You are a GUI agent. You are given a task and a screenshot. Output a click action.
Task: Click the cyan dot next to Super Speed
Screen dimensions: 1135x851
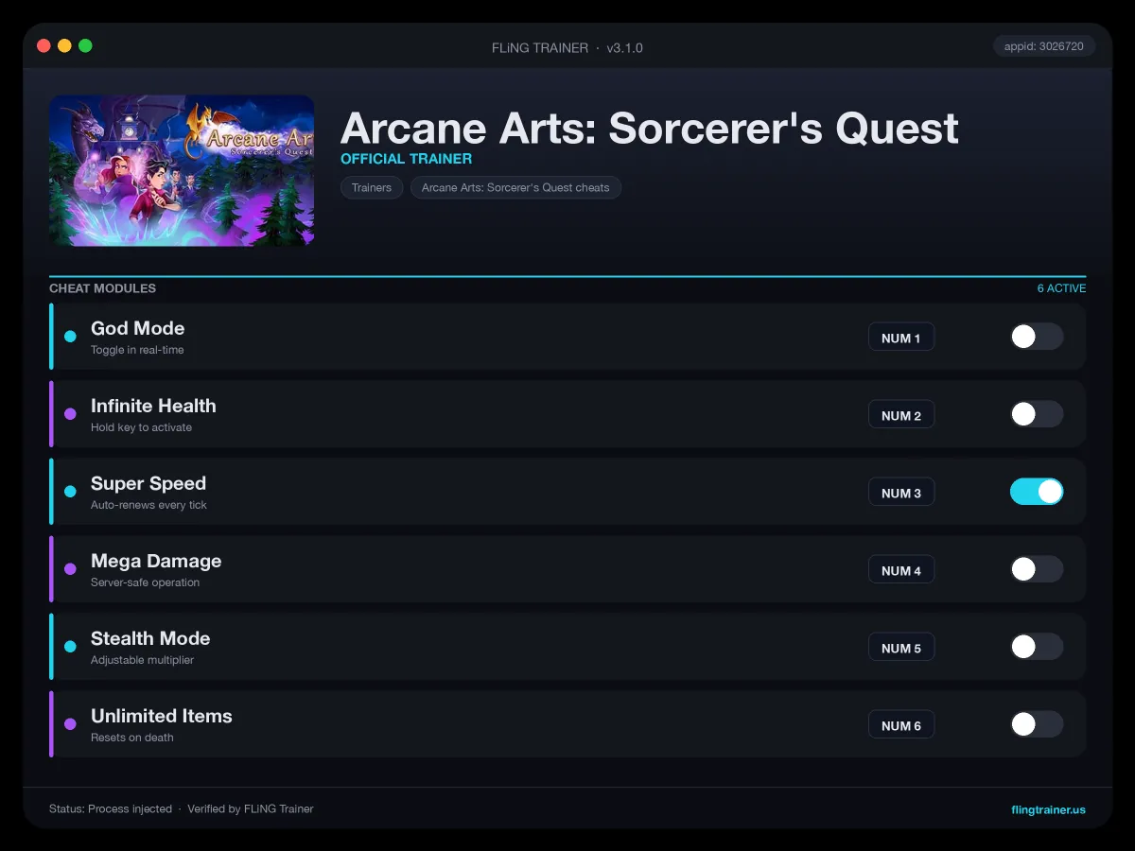point(70,492)
